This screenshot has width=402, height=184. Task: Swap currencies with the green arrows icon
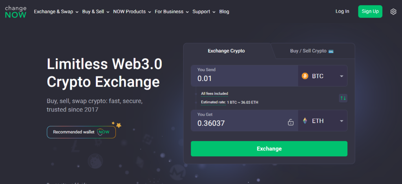[343, 98]
